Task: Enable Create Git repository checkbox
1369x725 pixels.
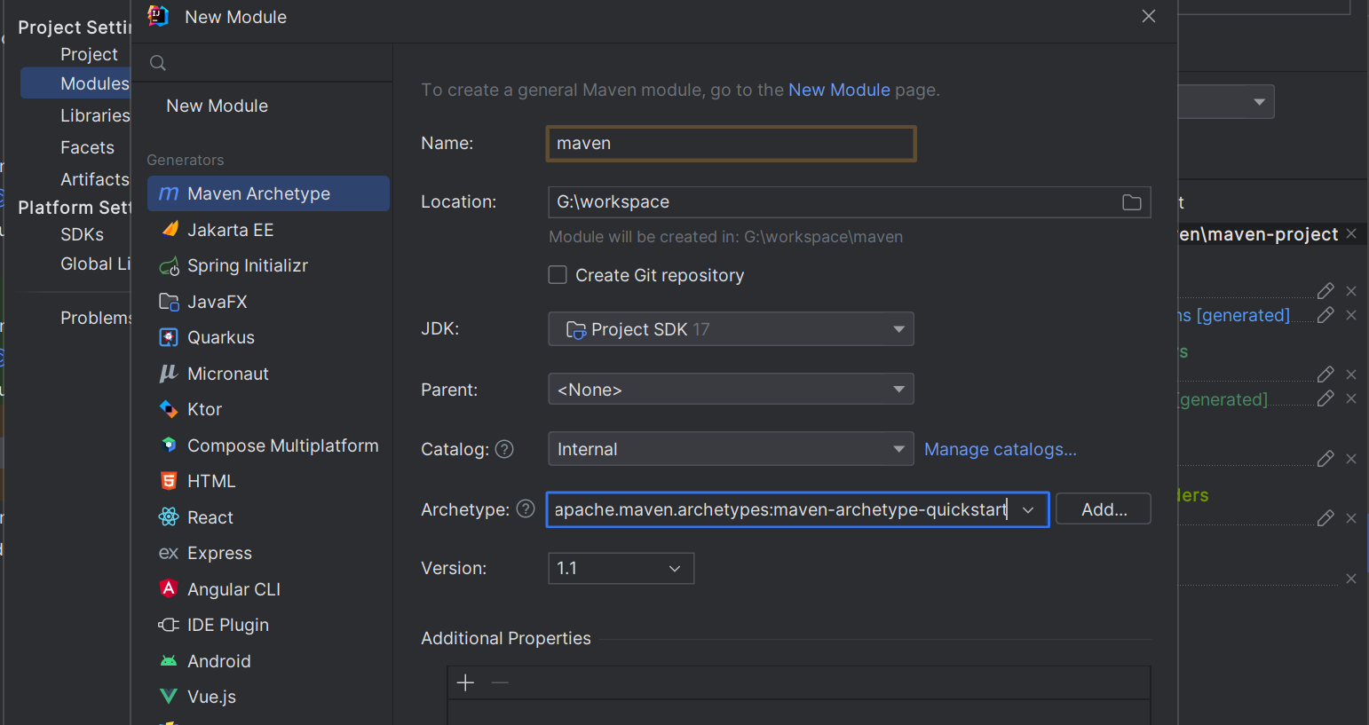Action: point(558,275)
